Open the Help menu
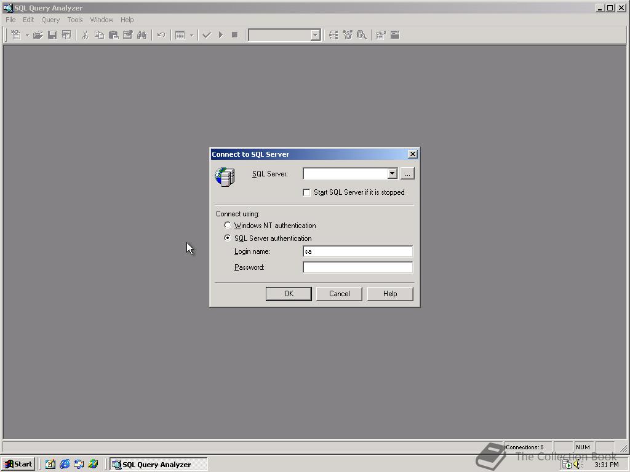 tap(127, 20)
